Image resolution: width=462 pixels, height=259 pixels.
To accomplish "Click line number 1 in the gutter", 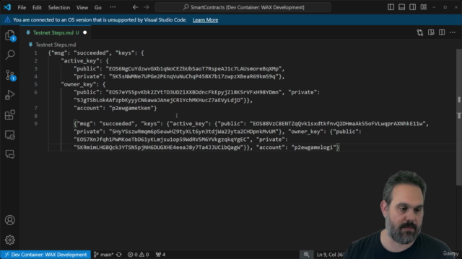I will pos(35,53).
